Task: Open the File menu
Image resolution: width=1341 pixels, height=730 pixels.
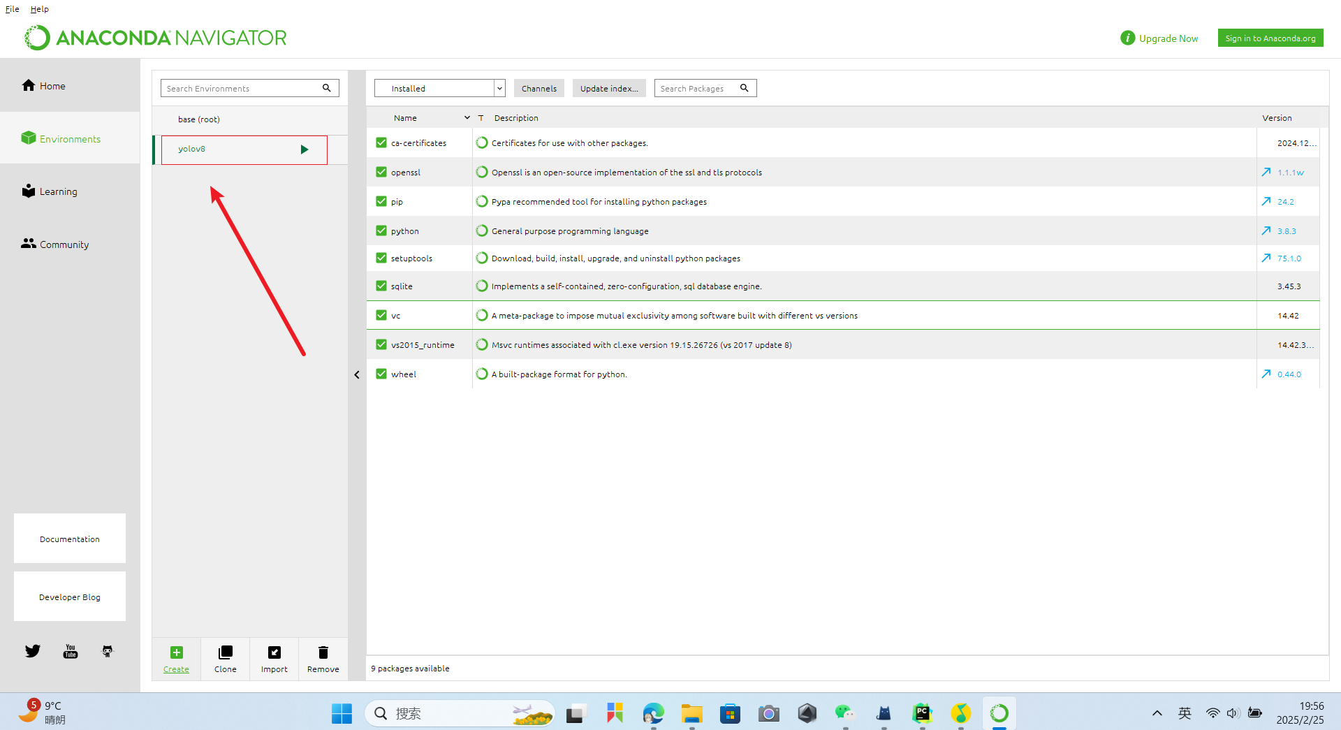Action: click(13, 9)
